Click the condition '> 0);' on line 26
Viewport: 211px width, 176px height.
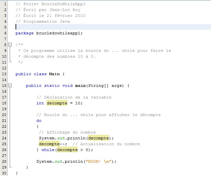tap(87, 150)
